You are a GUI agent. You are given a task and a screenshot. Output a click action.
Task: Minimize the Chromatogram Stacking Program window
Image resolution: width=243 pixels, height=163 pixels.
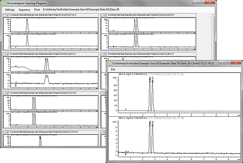(196, 2)
